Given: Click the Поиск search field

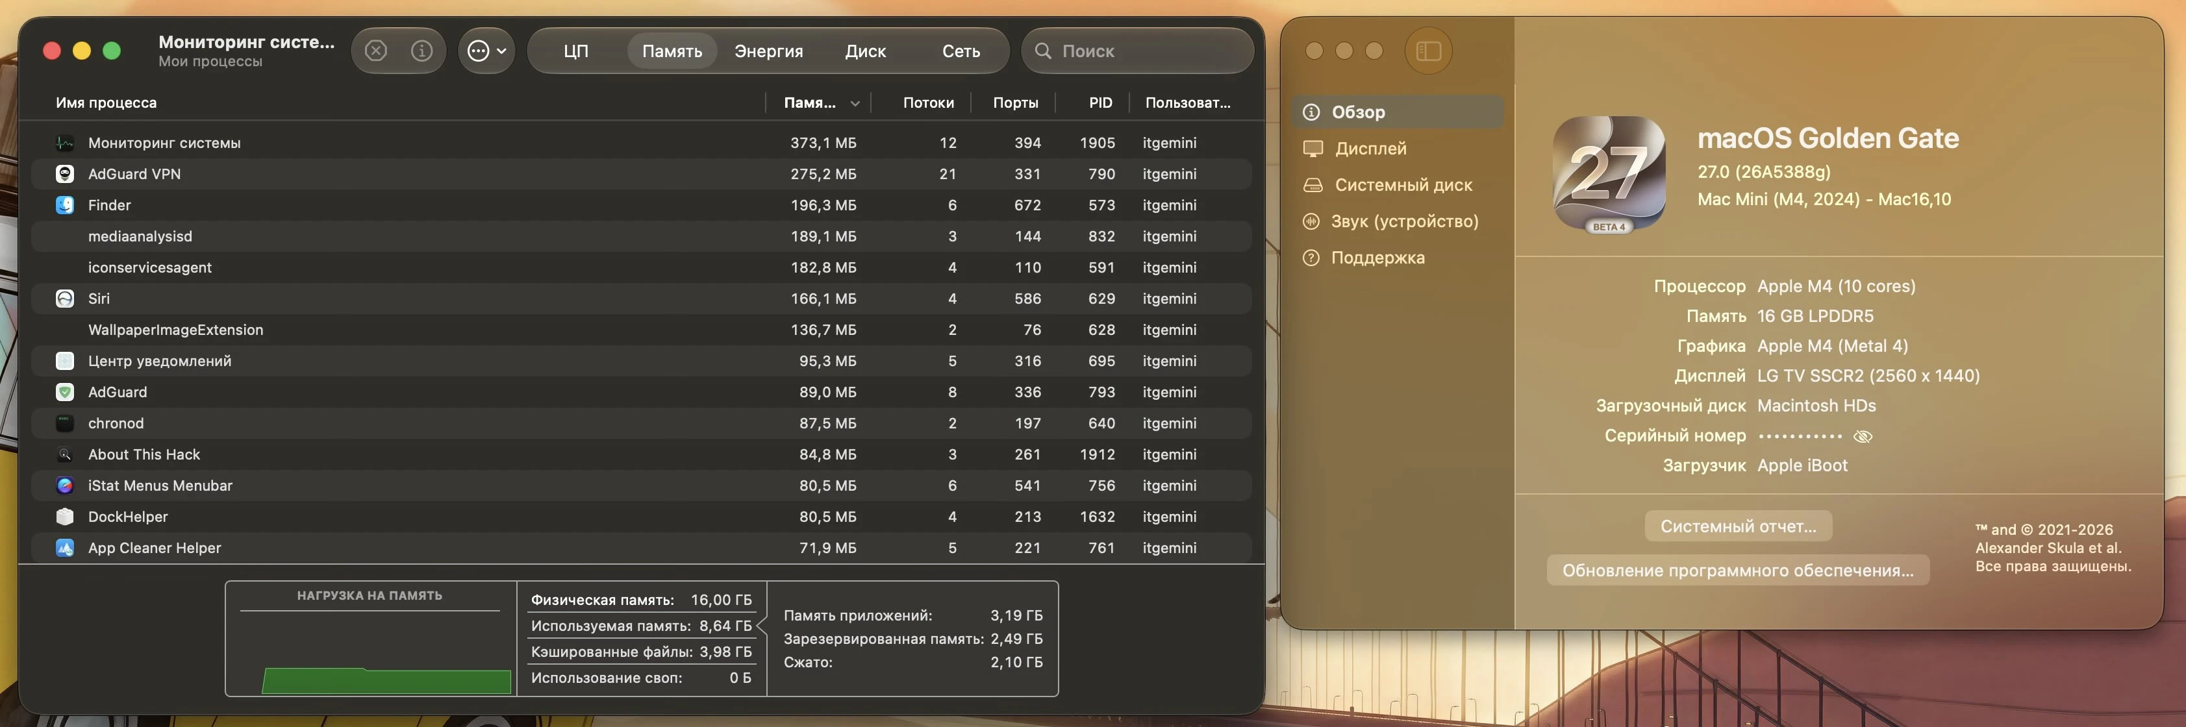Looking at the screenshot, I should 1137,51.
